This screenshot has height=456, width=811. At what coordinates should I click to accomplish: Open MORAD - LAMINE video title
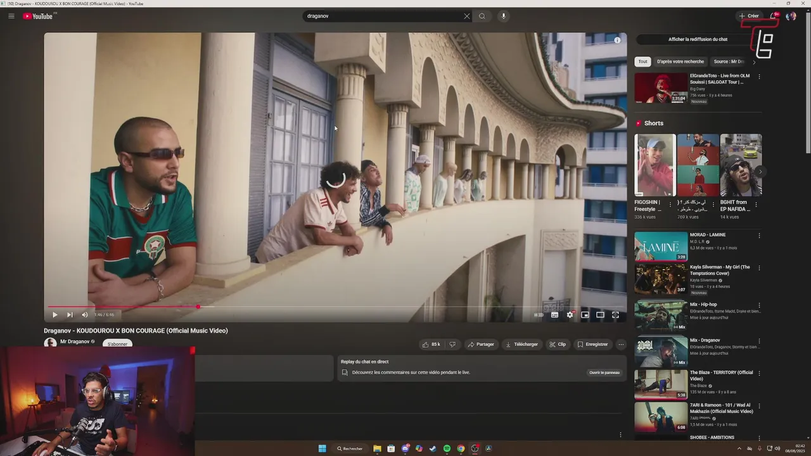click(708, 235)
